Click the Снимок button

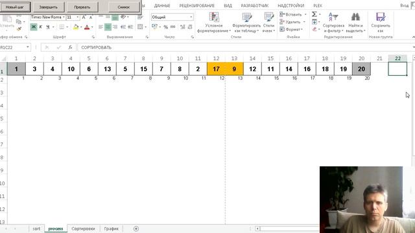point(124,7)
